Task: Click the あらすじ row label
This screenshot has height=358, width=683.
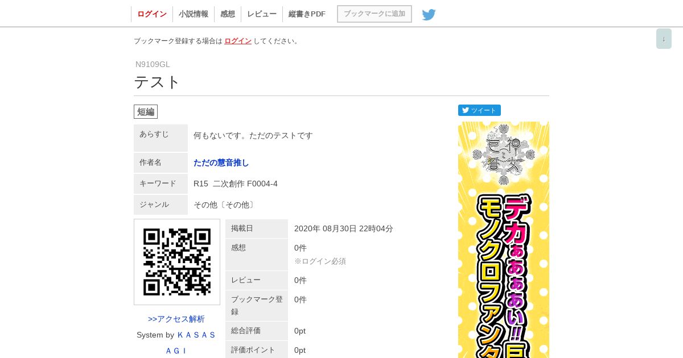Action: pos(161,138)
